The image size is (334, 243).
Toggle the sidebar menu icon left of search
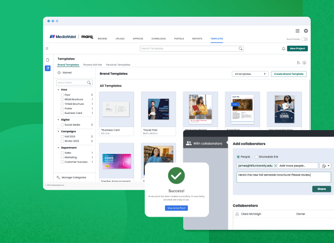[x=47, y=49]
